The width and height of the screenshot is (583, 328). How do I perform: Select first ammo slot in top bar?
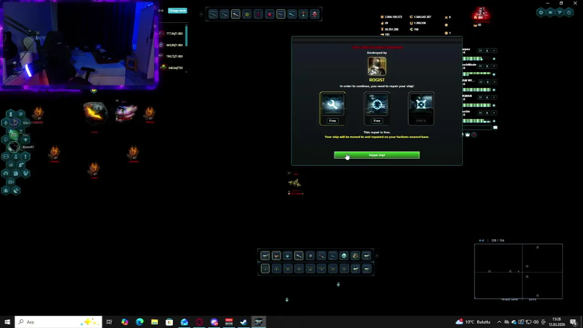[213, 14]
